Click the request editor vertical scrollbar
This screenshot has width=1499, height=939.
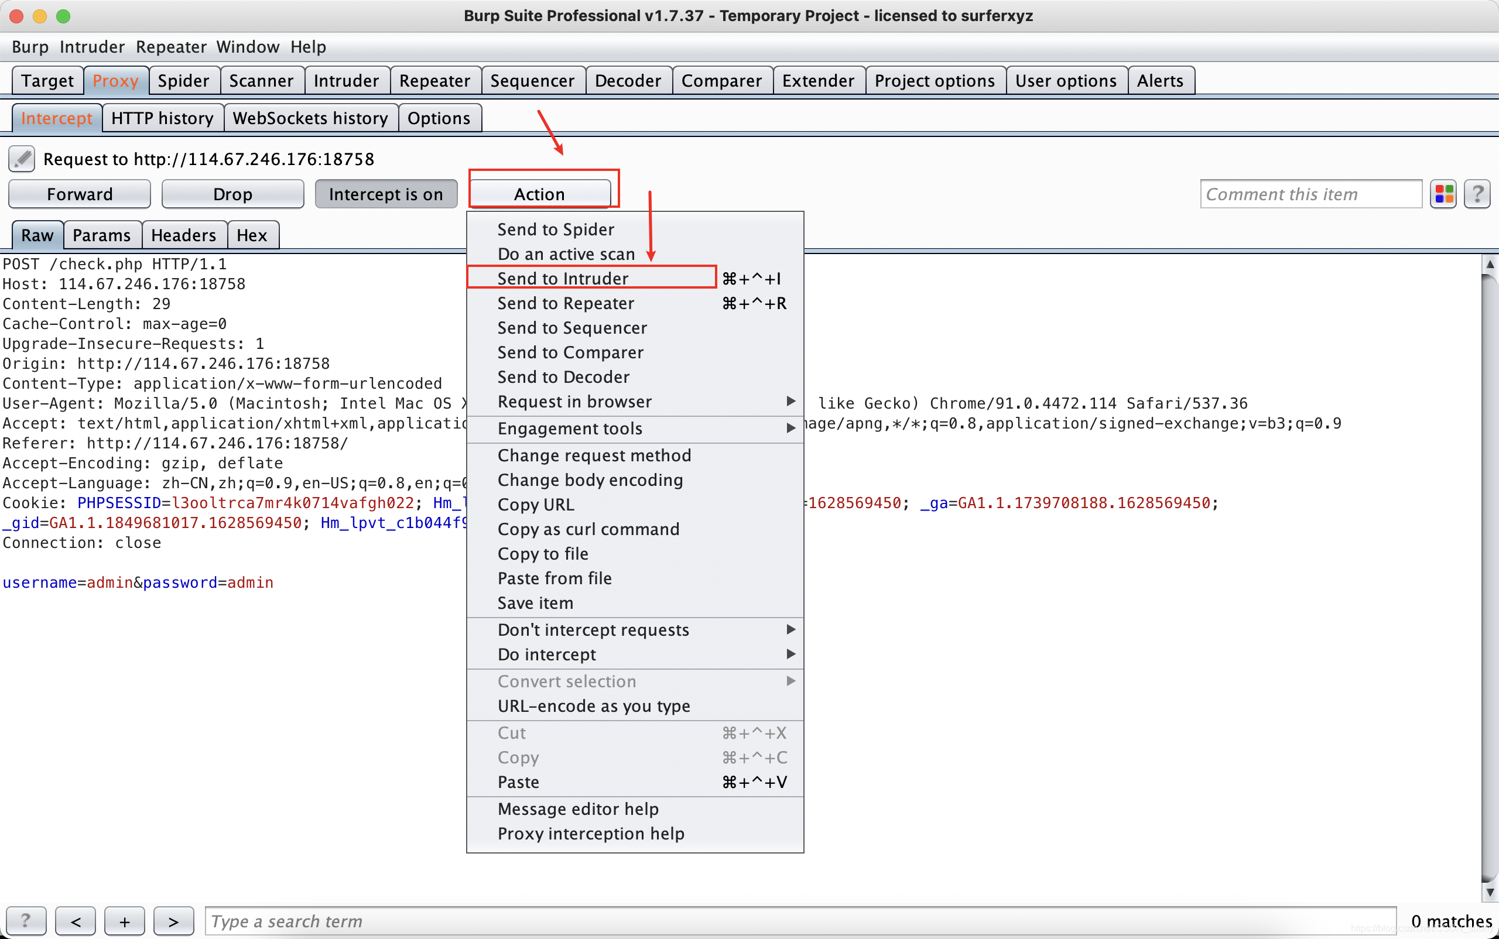tap(1489, 578)
